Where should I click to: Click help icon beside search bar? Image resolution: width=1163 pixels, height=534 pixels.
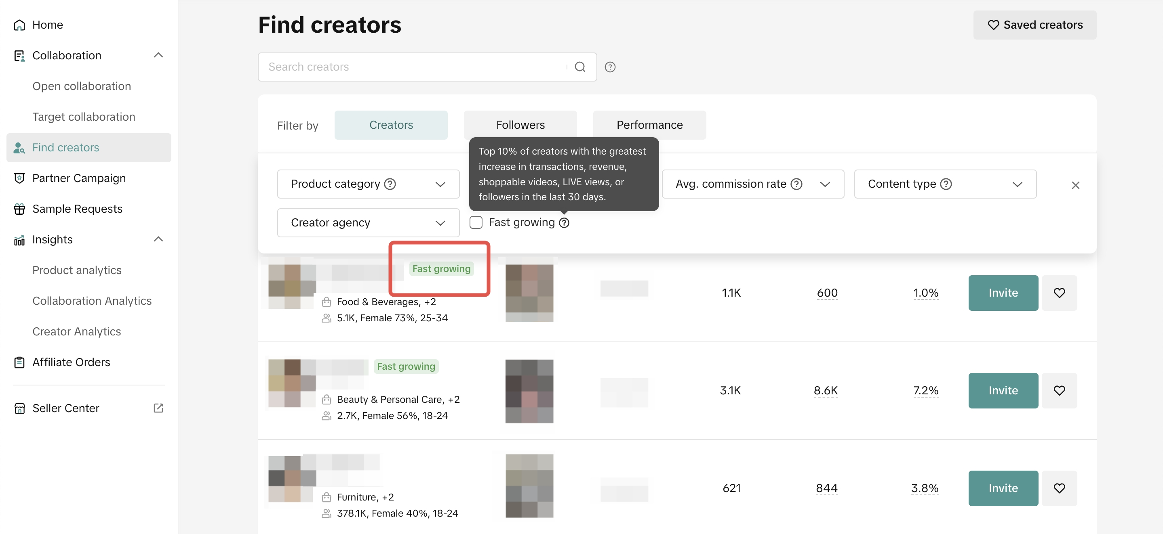[x=610, y=67]
